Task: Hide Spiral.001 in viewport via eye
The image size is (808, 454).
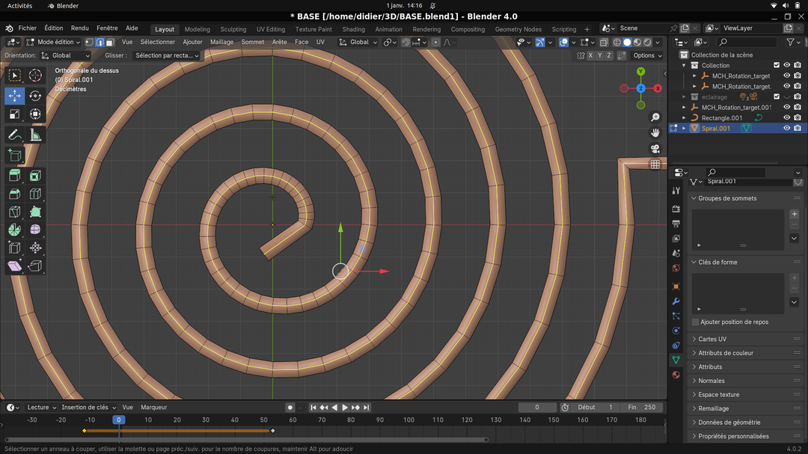Action: point(787,129)
